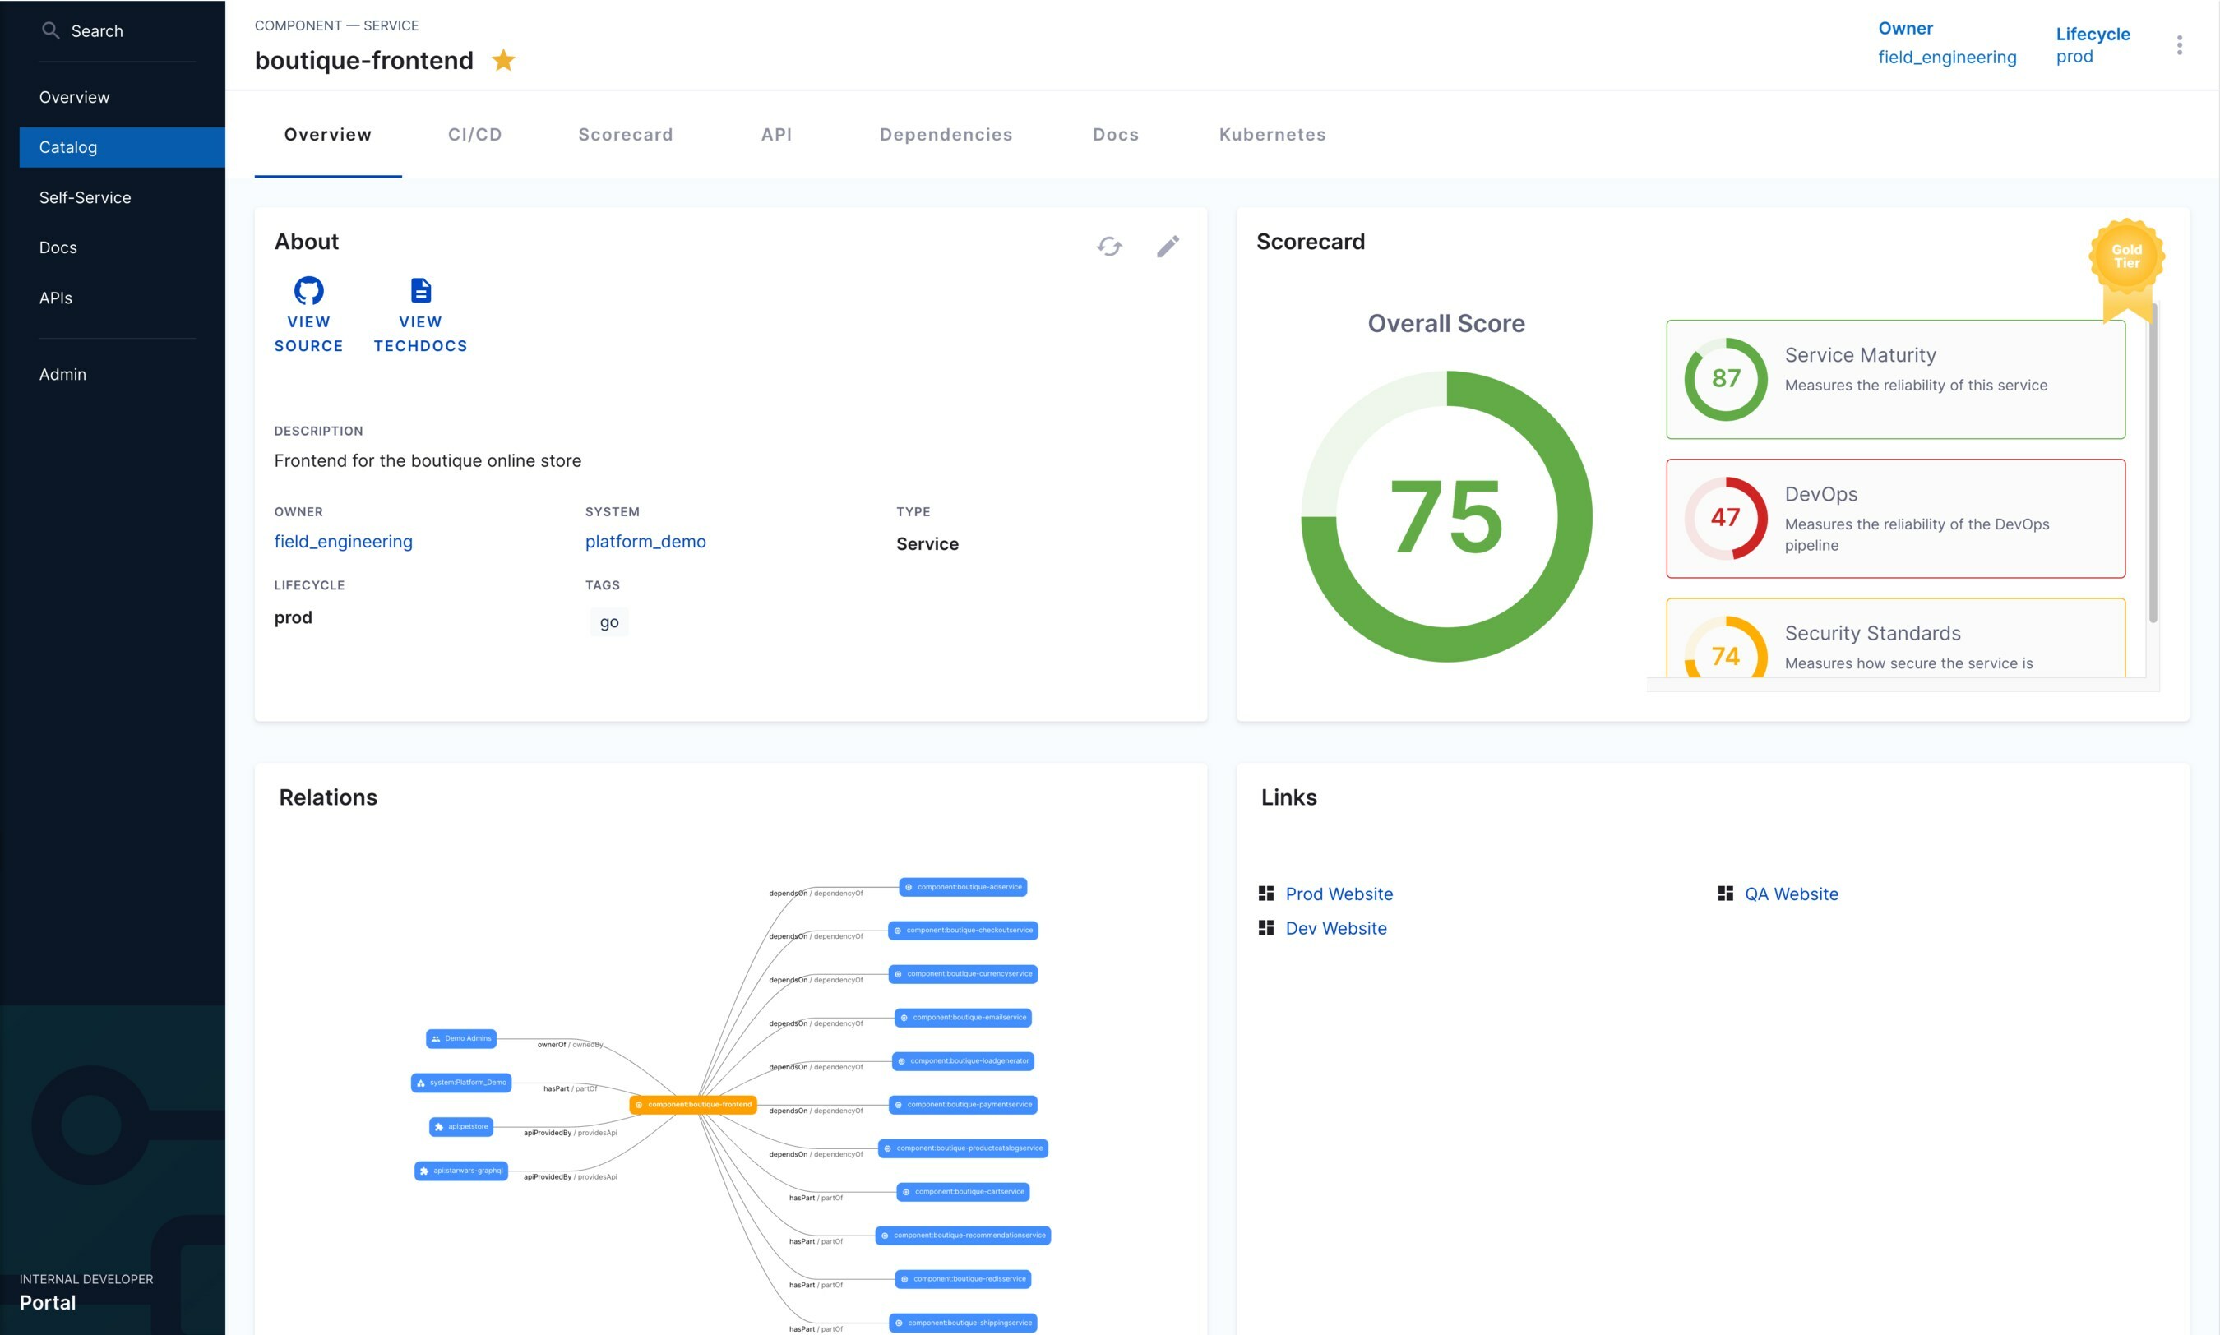Switch to the CI/CD tab
The height and width of the screenshot is (1335, 2220).
coord(475,135)
